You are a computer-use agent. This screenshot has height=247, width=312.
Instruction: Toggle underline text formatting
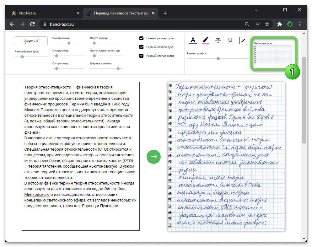230,40
